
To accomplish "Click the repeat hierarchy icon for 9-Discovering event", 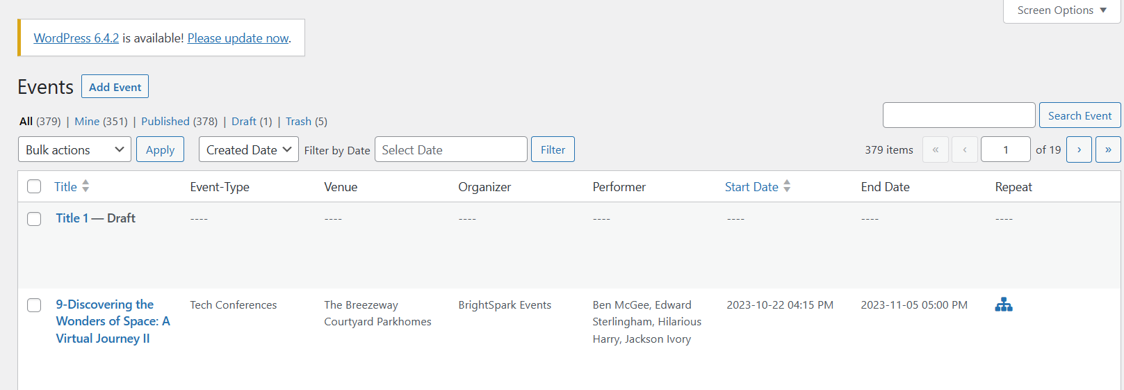I will click(x=1003, y=304).
